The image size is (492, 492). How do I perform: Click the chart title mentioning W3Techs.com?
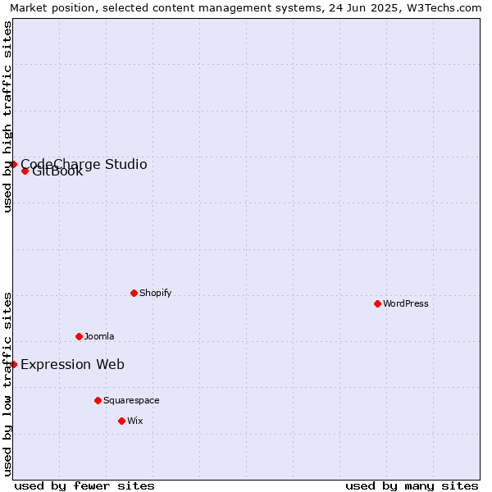coord(246,8)
